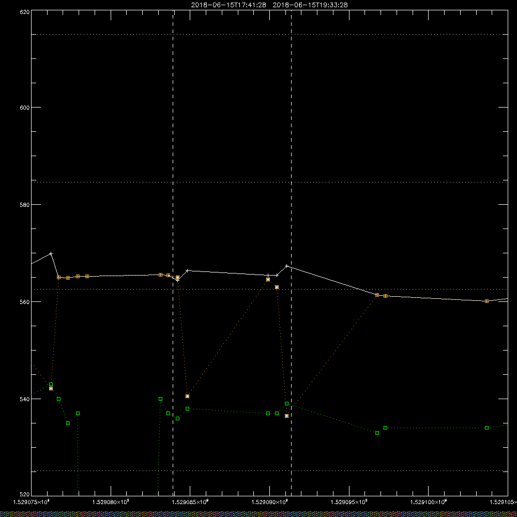Pick the orange marker dipping near 540.5
Image resolution: width=517 pixels, height=517 pixels.
[187, 397]
